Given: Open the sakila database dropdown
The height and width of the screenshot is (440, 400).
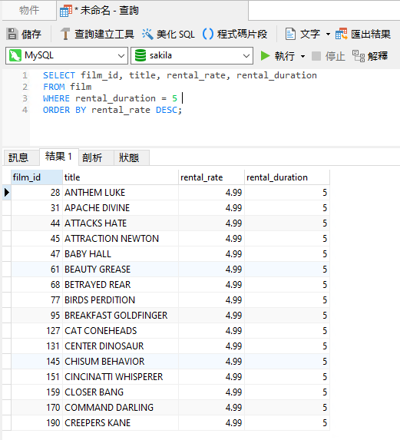Looking at the screenshot, I should [x=246, y=56].
